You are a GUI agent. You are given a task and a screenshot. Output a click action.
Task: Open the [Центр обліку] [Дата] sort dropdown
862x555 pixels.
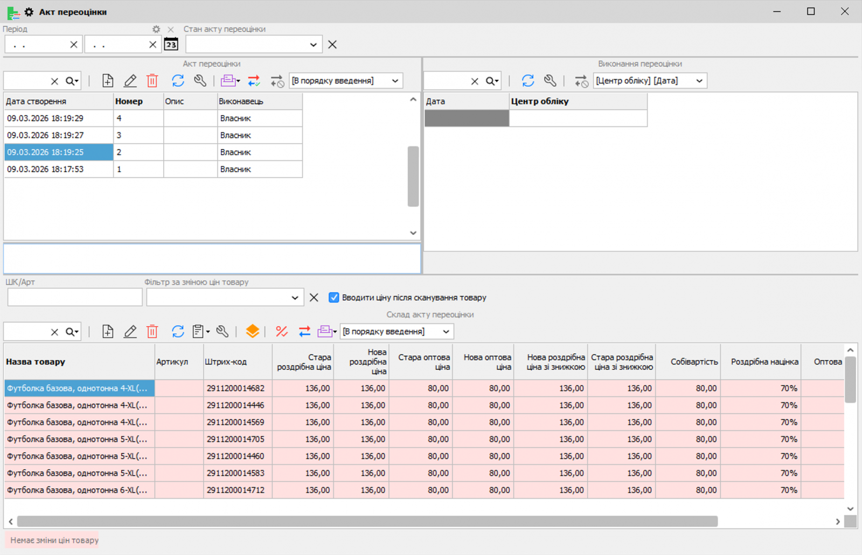[699, 81]
